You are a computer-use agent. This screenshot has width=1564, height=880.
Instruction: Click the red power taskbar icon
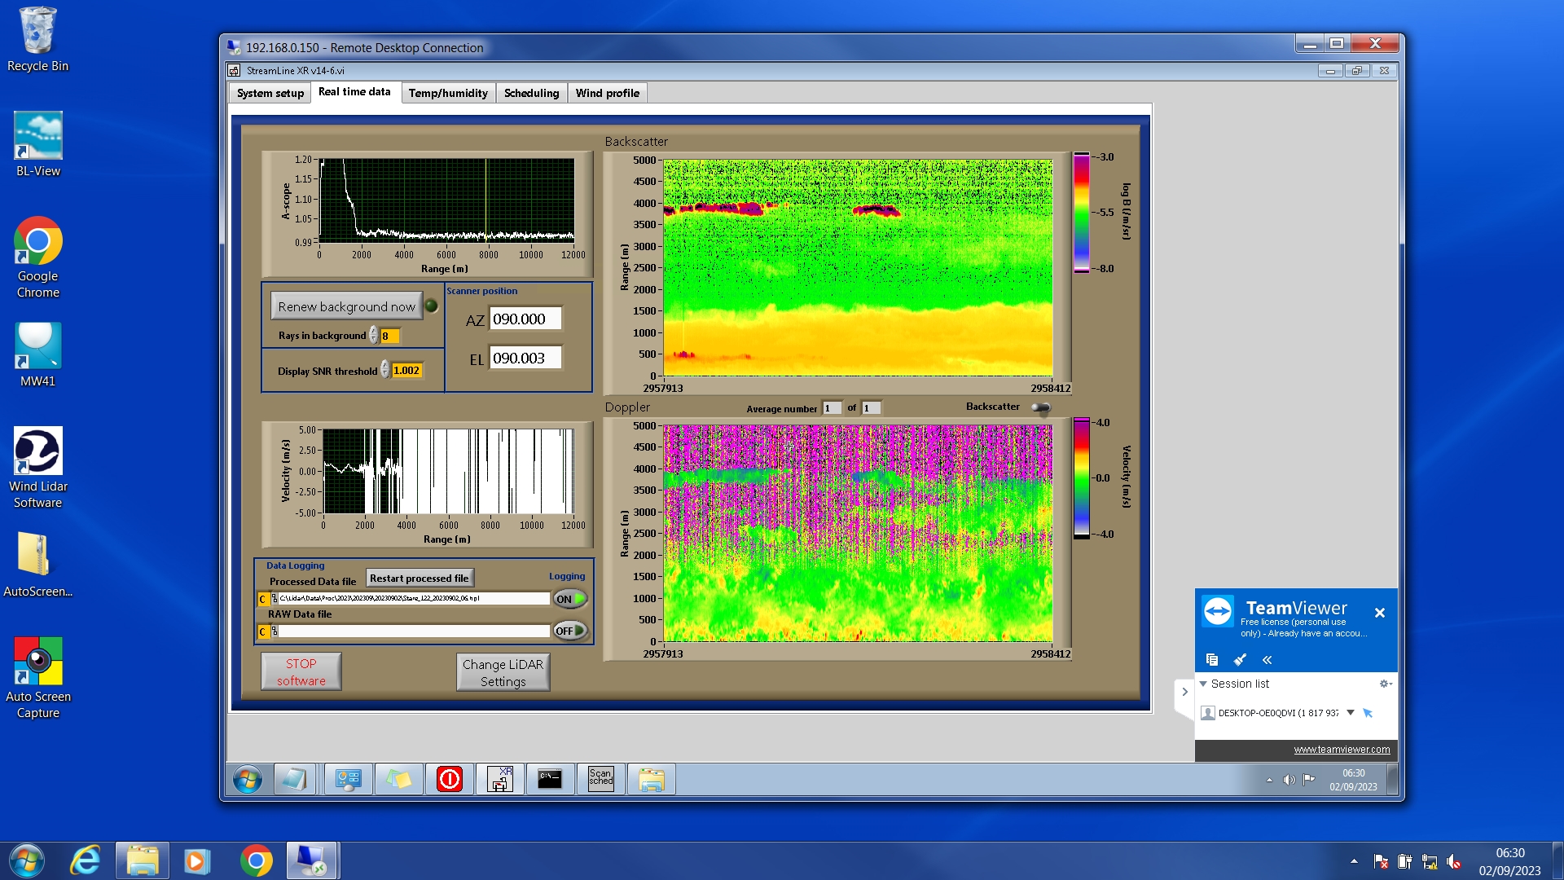[x=449, y=779]
